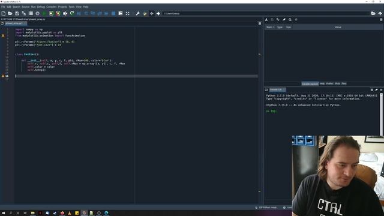Screen dimensions: 384x216
Task: Run cell and advance toolbar icon
Action: click(58, 13)
